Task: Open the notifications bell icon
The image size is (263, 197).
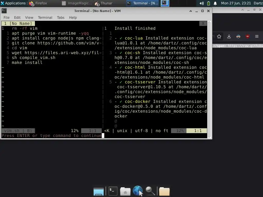Action: pos(215,3)
